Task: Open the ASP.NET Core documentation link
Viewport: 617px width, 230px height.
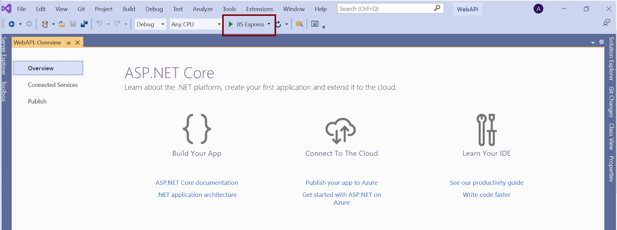Action: pyautogui.click(x=197, y=183)
